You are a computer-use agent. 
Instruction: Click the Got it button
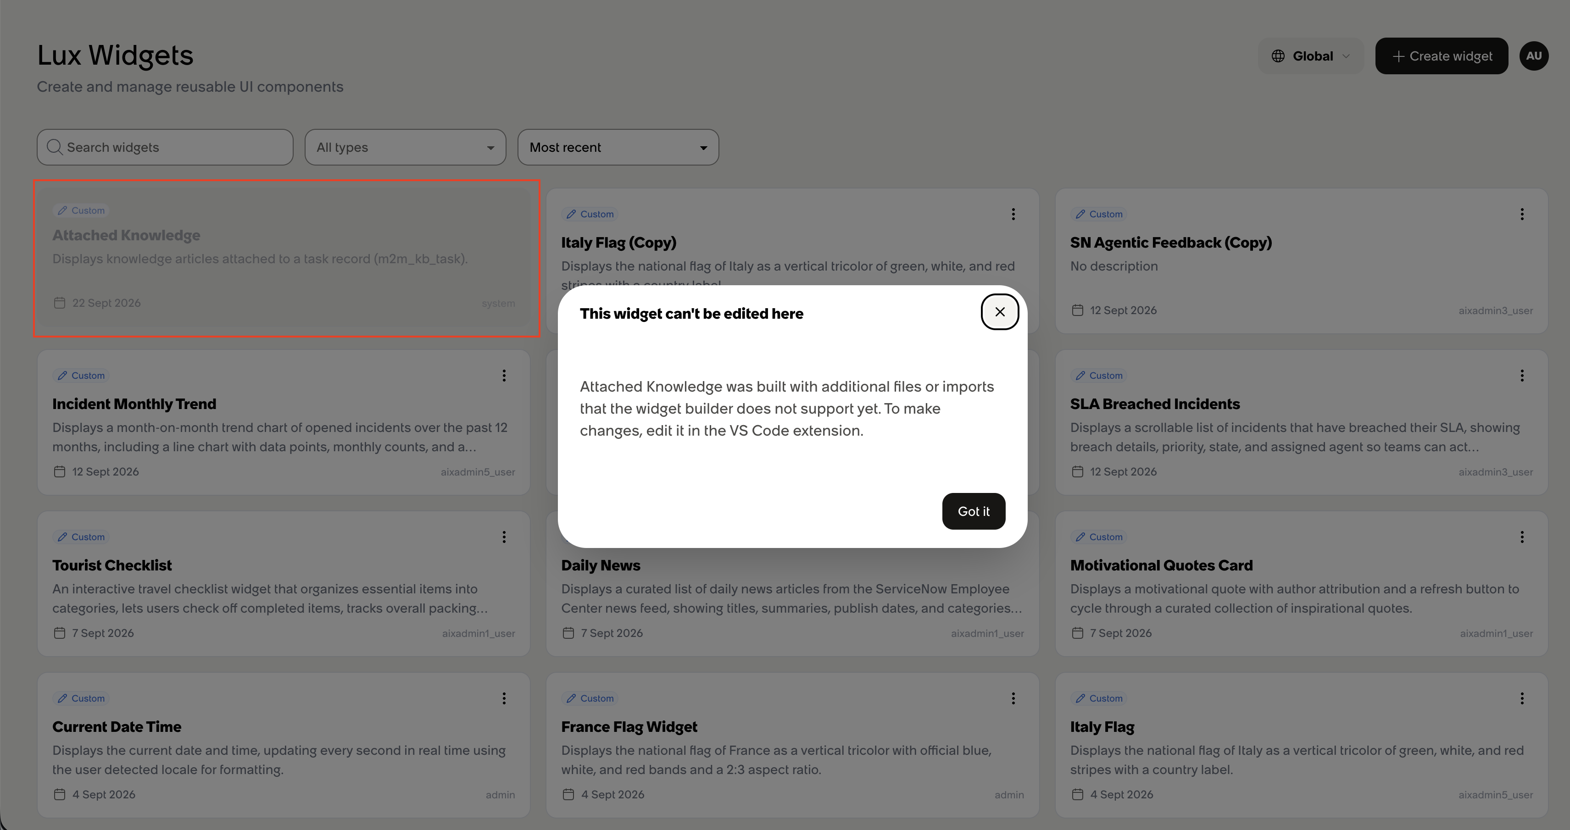coord(973,511)
